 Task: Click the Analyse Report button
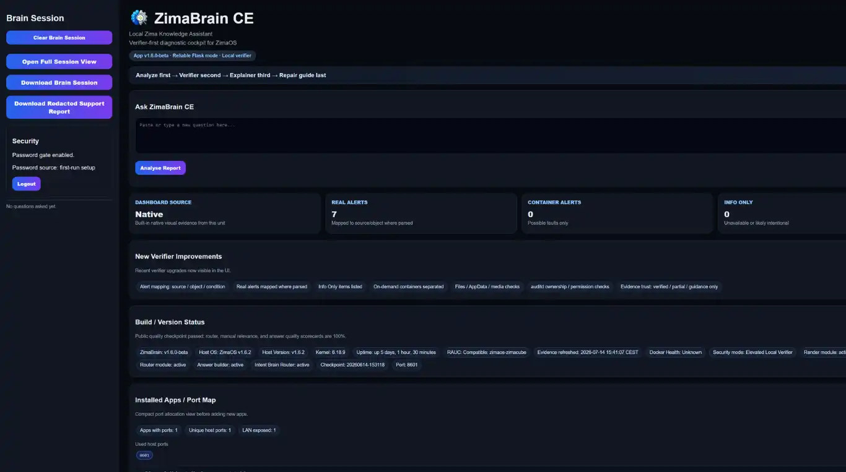(x=160, y=168)
